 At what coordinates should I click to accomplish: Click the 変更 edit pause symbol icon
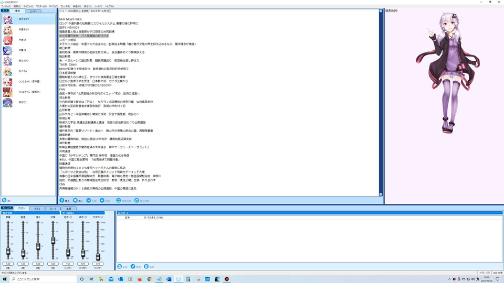click(133, 267)
